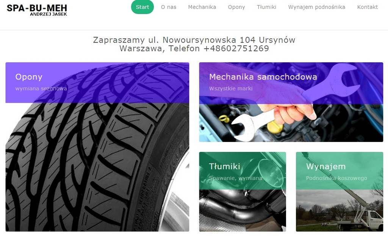Go to the O nas page
The image size is (388, 236).
pyautogui.click(x=169, y=7)
